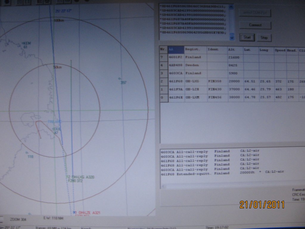The height and width of the screenshot is (229, 305).
Task: Select the table row for FIN456
Action: click(215, 97)
